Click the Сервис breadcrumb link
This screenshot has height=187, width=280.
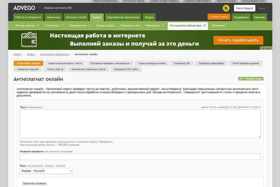(x=31, y=54)
